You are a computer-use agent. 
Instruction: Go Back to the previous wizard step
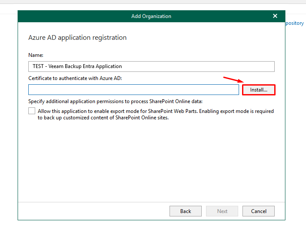(x=185, y=211)
